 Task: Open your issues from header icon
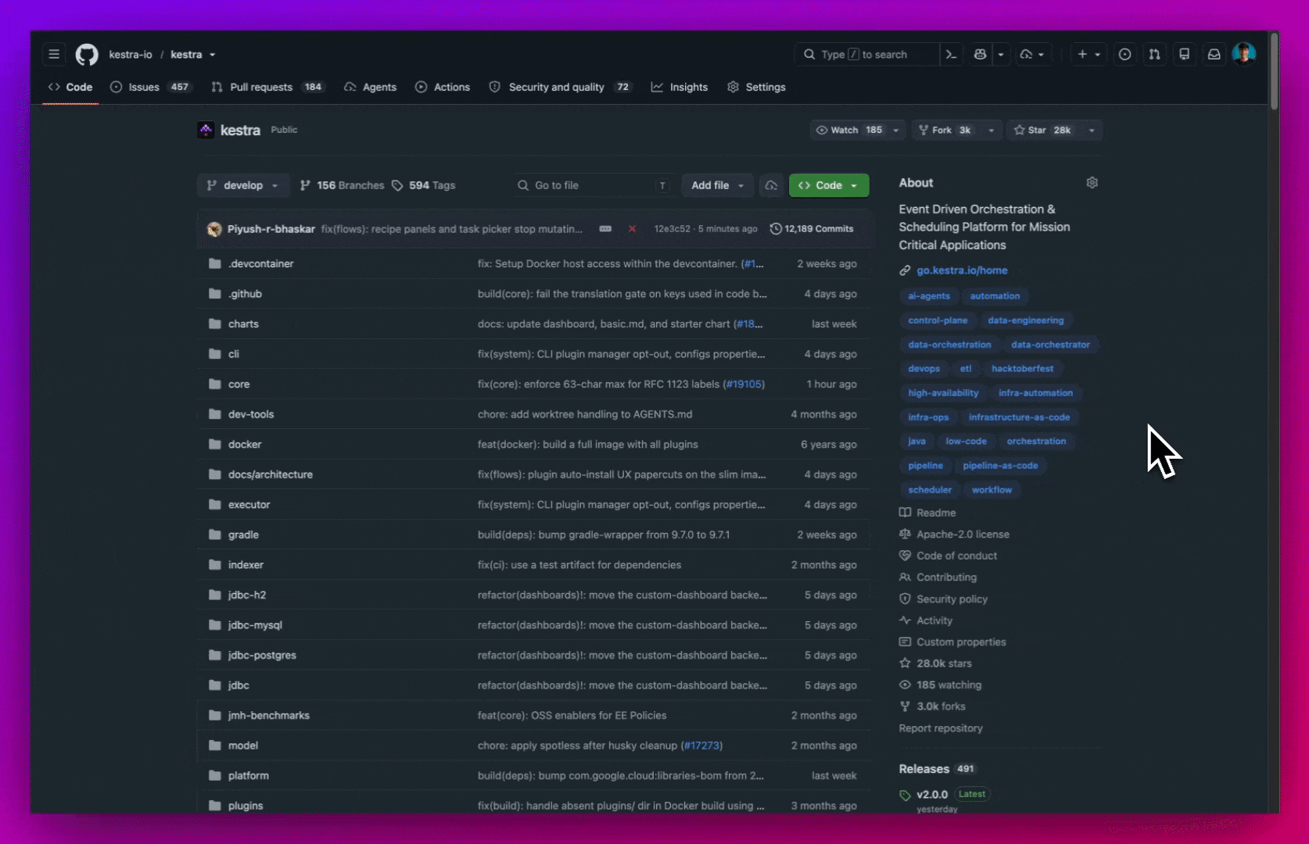click(1124, 54)
